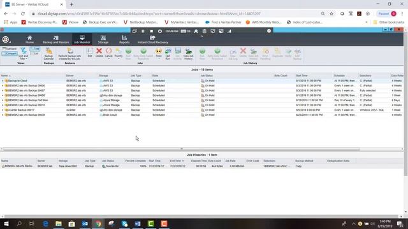408x229 pixels.
Task: Open the Sort and Filter dropdown
Action: [x=23, y=53]
